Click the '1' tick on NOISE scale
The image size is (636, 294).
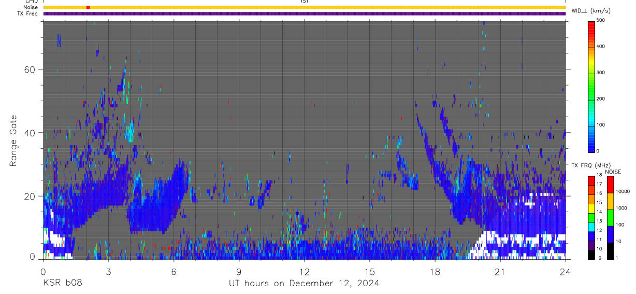pos(617,258)
